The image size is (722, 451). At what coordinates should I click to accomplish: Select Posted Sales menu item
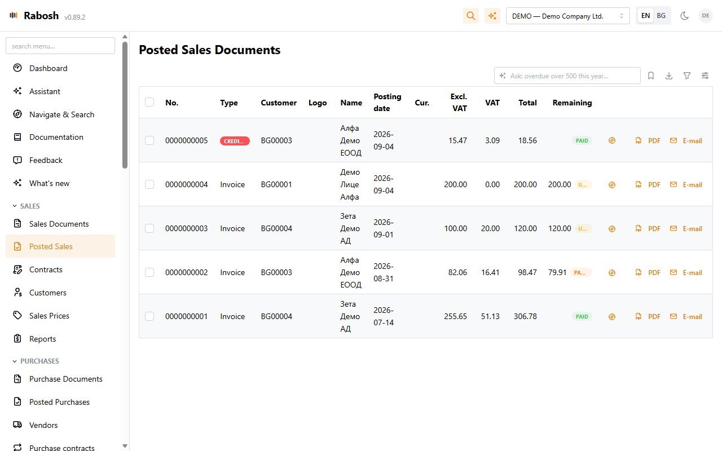pos(60,246)
